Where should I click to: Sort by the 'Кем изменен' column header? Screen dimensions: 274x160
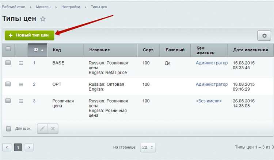(209, 50)
